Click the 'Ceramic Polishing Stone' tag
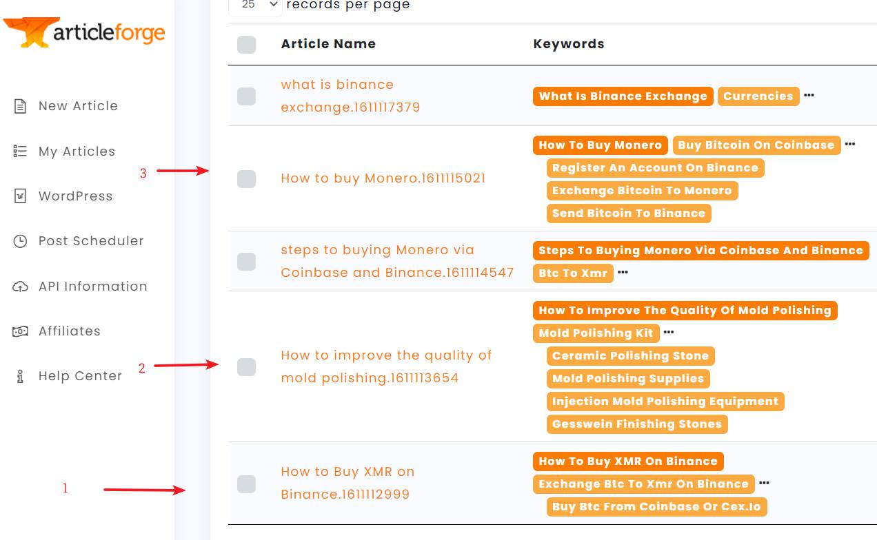 point(630,356)
